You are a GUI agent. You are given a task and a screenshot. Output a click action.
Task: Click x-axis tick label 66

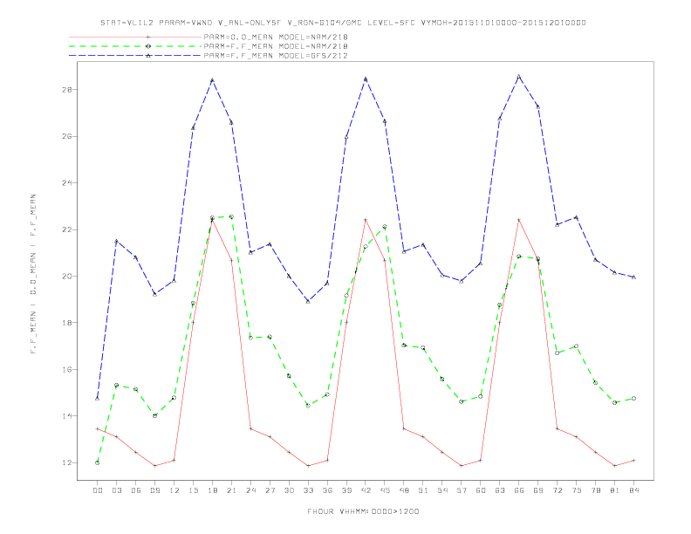(519, 490)
